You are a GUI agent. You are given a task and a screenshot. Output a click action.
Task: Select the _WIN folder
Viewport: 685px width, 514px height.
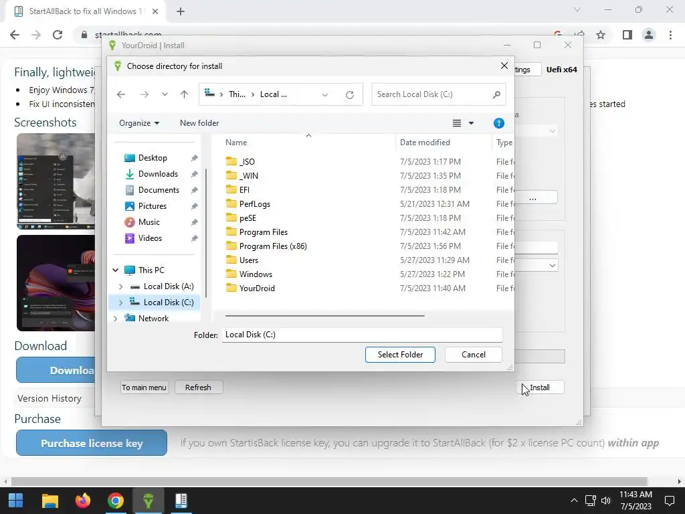[249, 176]
